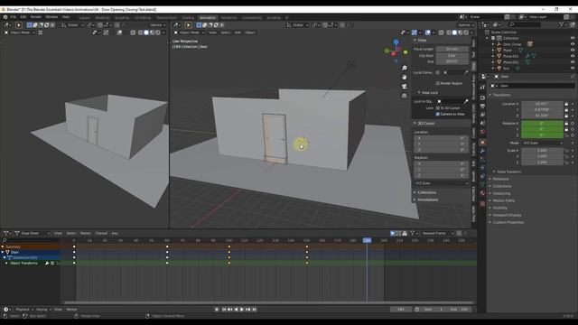Toggle visibility eye for Plane.001 in outliner
The width and height of the screenshot is (578, 325).
(x=573, y=56)
